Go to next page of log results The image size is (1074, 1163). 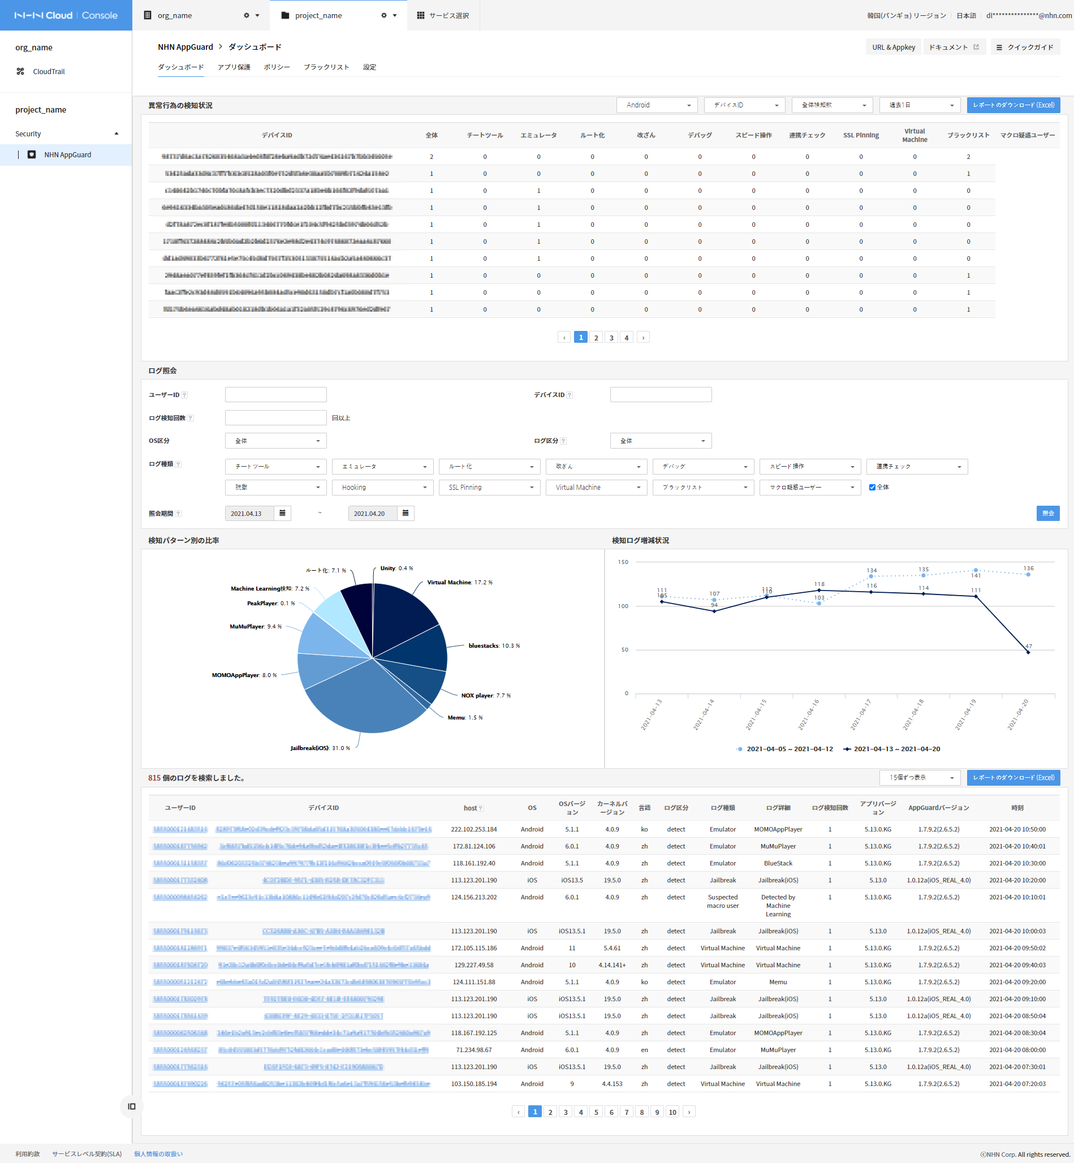click(x=689, y=1112)
